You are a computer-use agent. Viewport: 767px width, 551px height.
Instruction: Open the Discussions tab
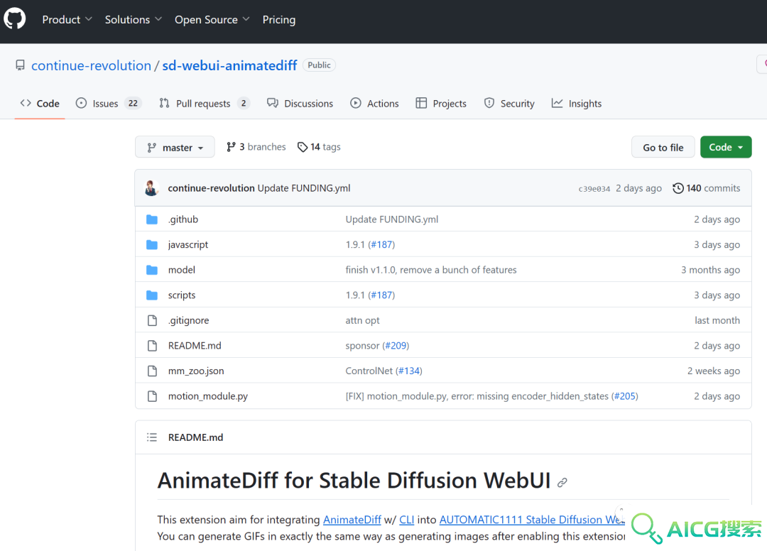(x=300, y=104)
